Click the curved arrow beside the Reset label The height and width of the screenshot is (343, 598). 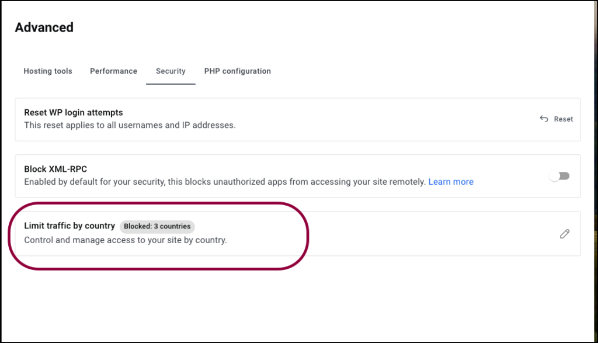543,119
